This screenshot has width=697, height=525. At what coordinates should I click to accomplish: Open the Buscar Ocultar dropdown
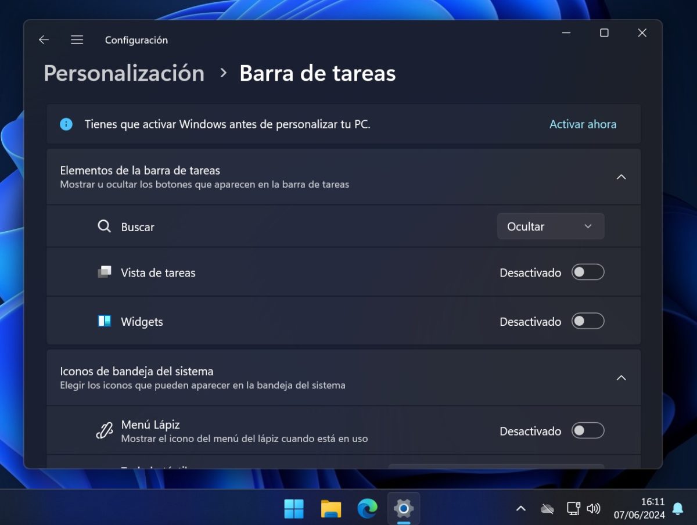pos(551,226)
